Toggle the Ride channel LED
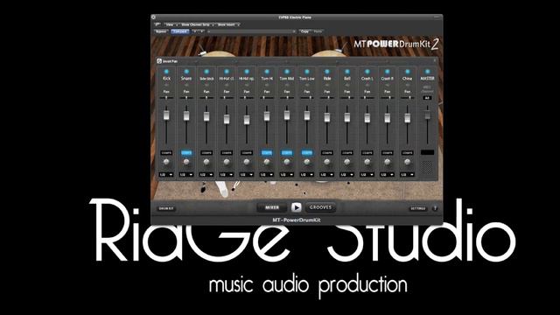Viewport: 560px width, 315px height. 326,72
